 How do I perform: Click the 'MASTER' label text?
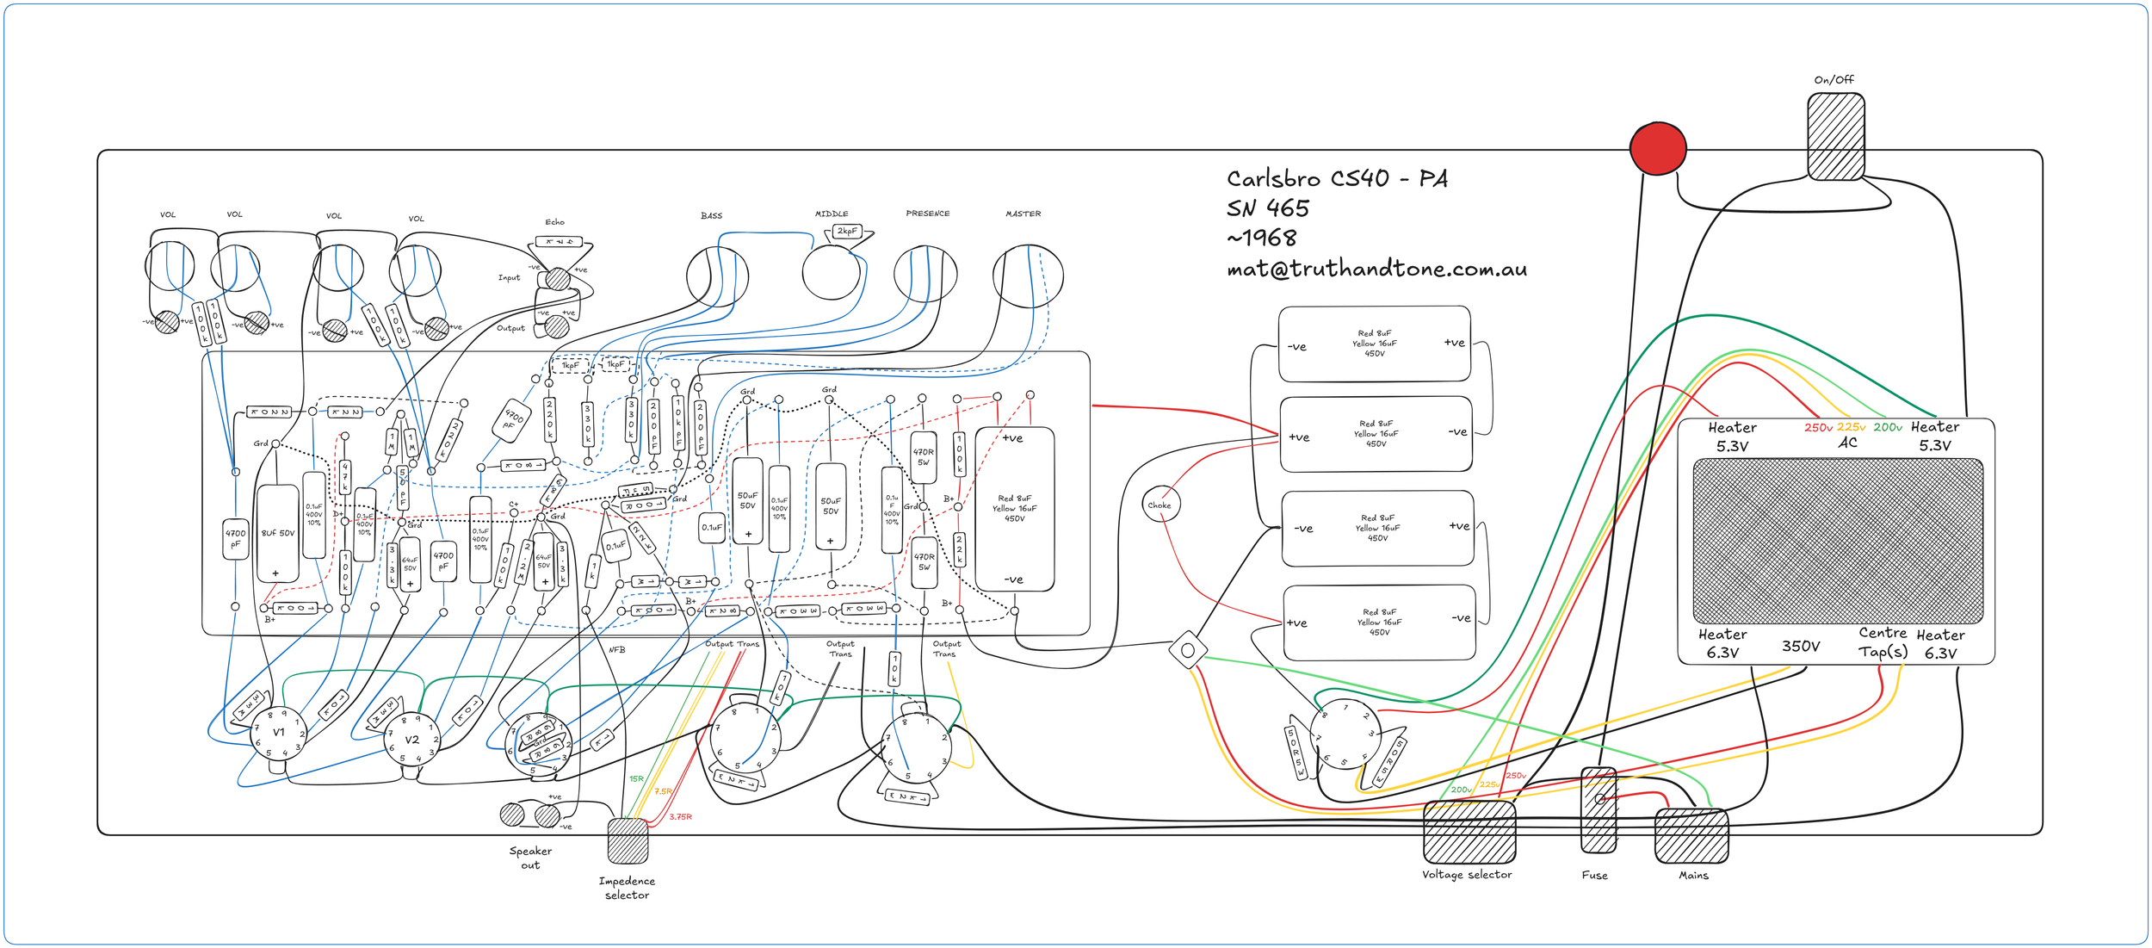click(1023, 214)
